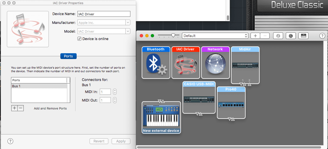The width and height of the screenshot is (328, 149).
Task: Click the Show Info toolbar button
Action: pos(278,36)
